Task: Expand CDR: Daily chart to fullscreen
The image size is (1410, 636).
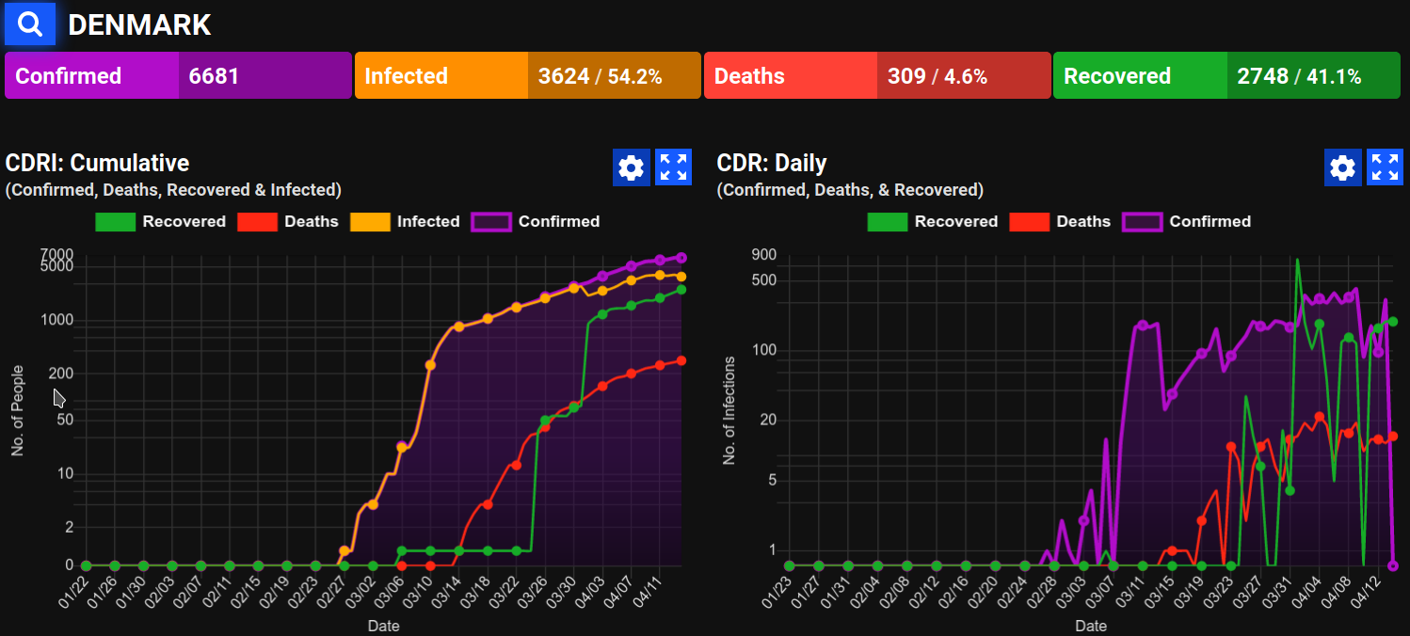Action: point(1385,167)
